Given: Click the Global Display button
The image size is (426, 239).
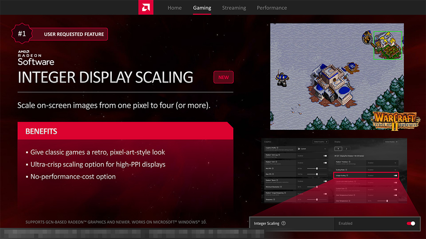Looking at the screenshot, I should [391, 142].
